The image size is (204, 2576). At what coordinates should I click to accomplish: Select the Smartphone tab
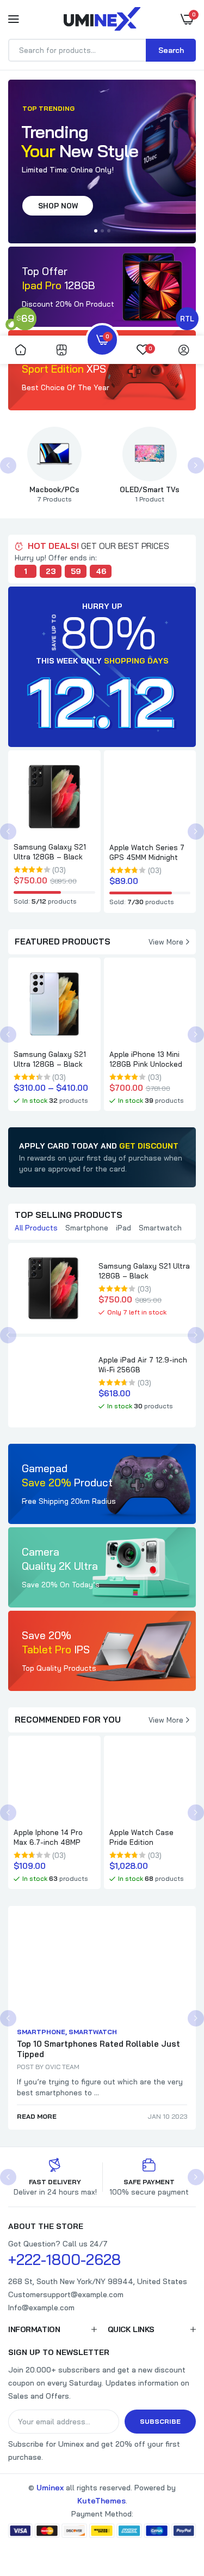[x=86, y=1228]
